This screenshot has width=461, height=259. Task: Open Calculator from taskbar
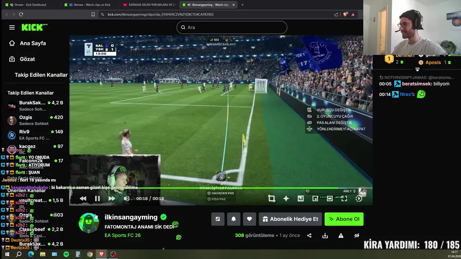[x=78, y=254]
